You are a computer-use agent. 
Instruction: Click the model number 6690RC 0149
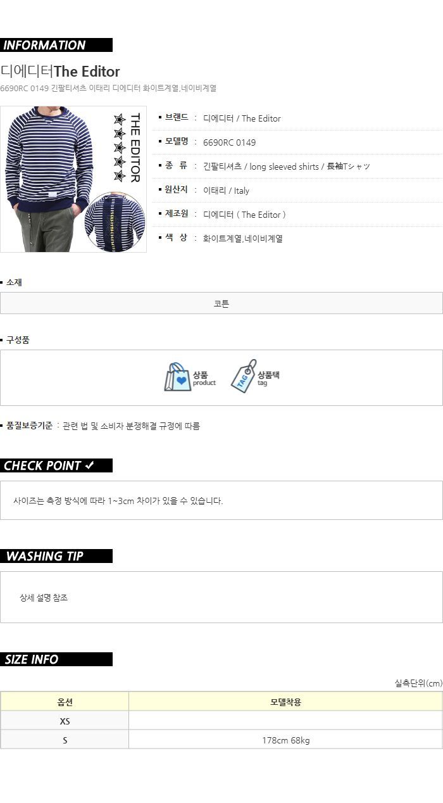point(230,142)
